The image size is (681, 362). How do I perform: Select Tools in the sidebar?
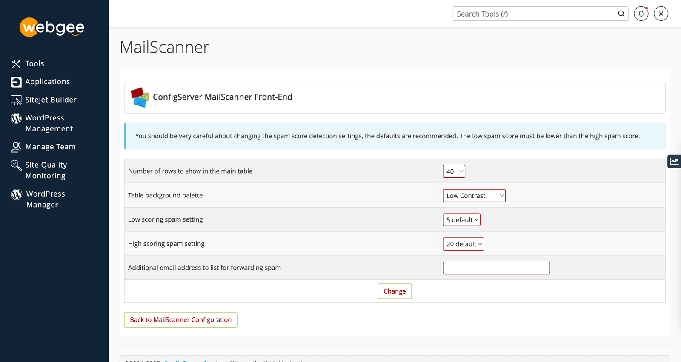(34, 64)
